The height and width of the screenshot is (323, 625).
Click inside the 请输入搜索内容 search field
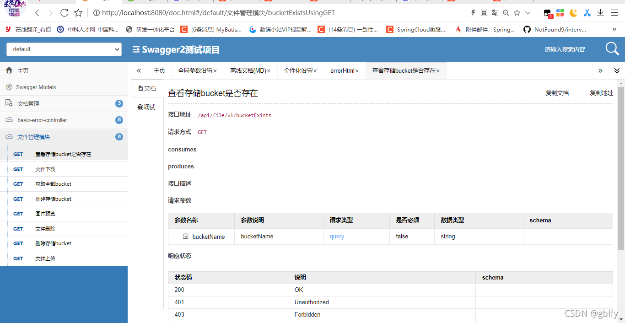point(565,48)
